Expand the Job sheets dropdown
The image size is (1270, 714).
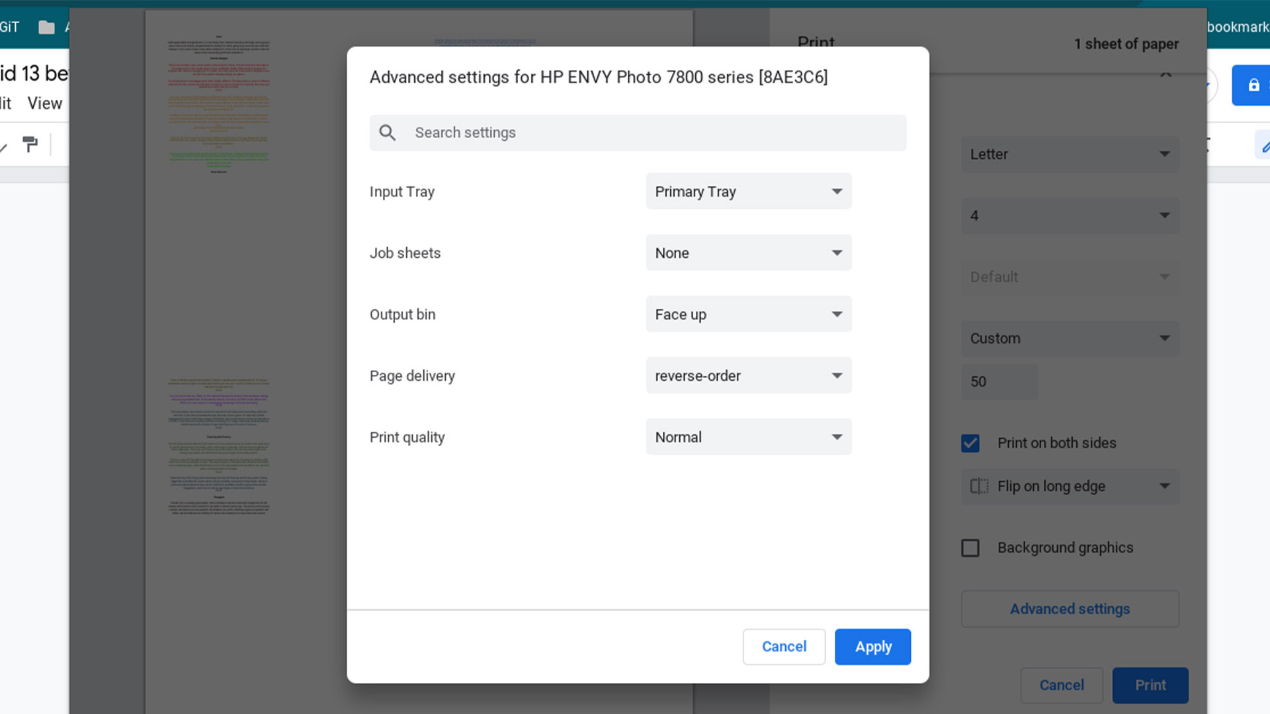point(748,253)
